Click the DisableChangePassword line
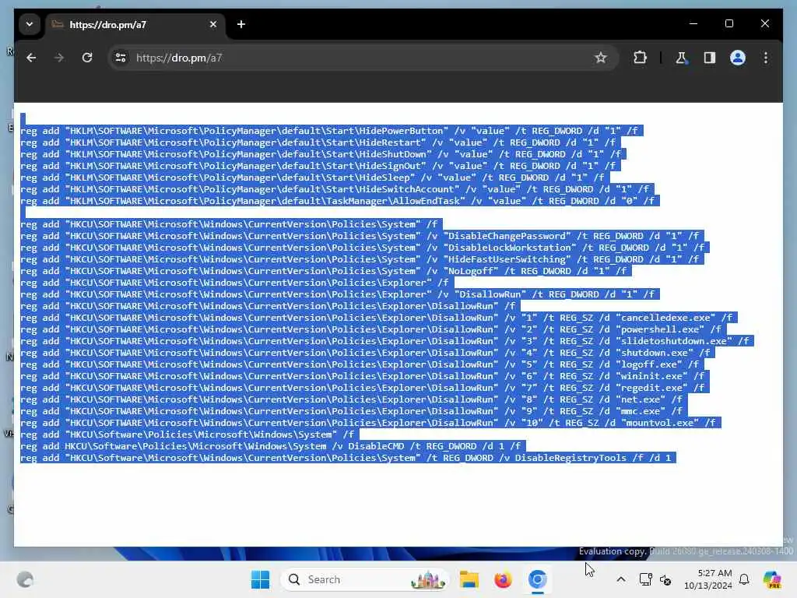Screen dimensions: 797x598 [x=362, y=236]
